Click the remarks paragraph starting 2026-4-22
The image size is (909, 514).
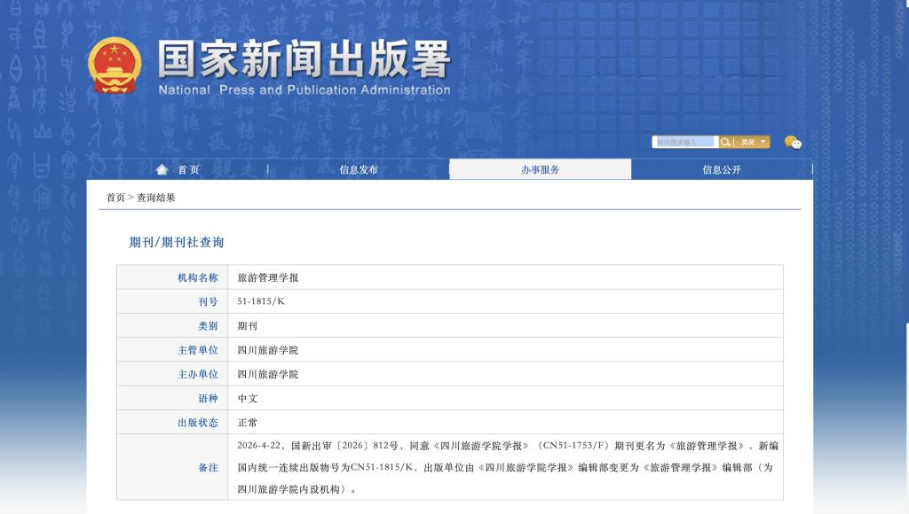pos(508,467)
